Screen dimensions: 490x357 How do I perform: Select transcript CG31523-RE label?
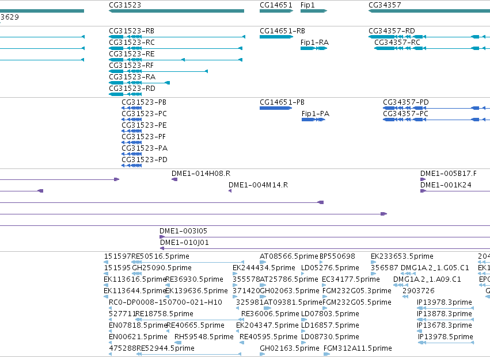[x=131, y=54]
